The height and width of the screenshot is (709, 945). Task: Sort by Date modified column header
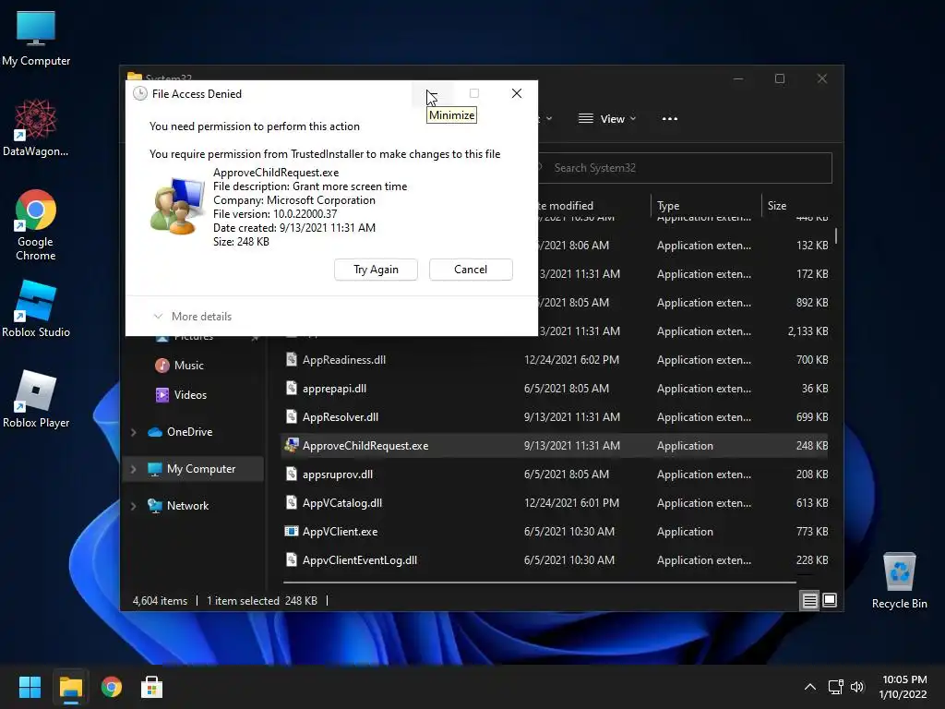566,206
